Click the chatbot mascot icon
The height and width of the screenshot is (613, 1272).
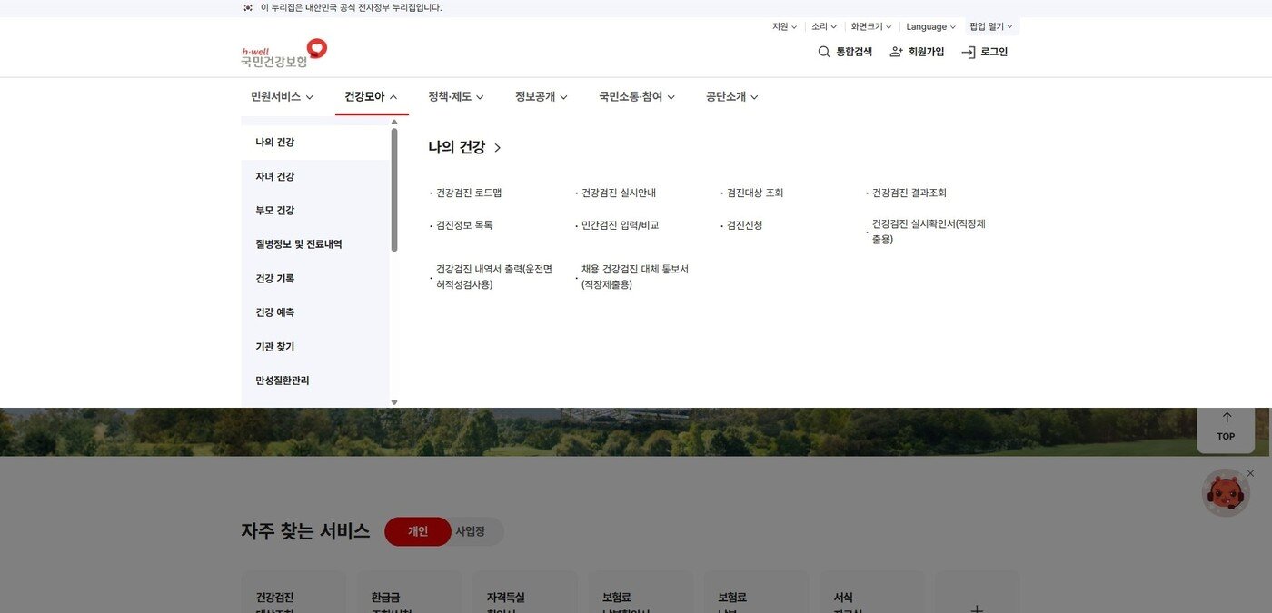(1226, 493)
